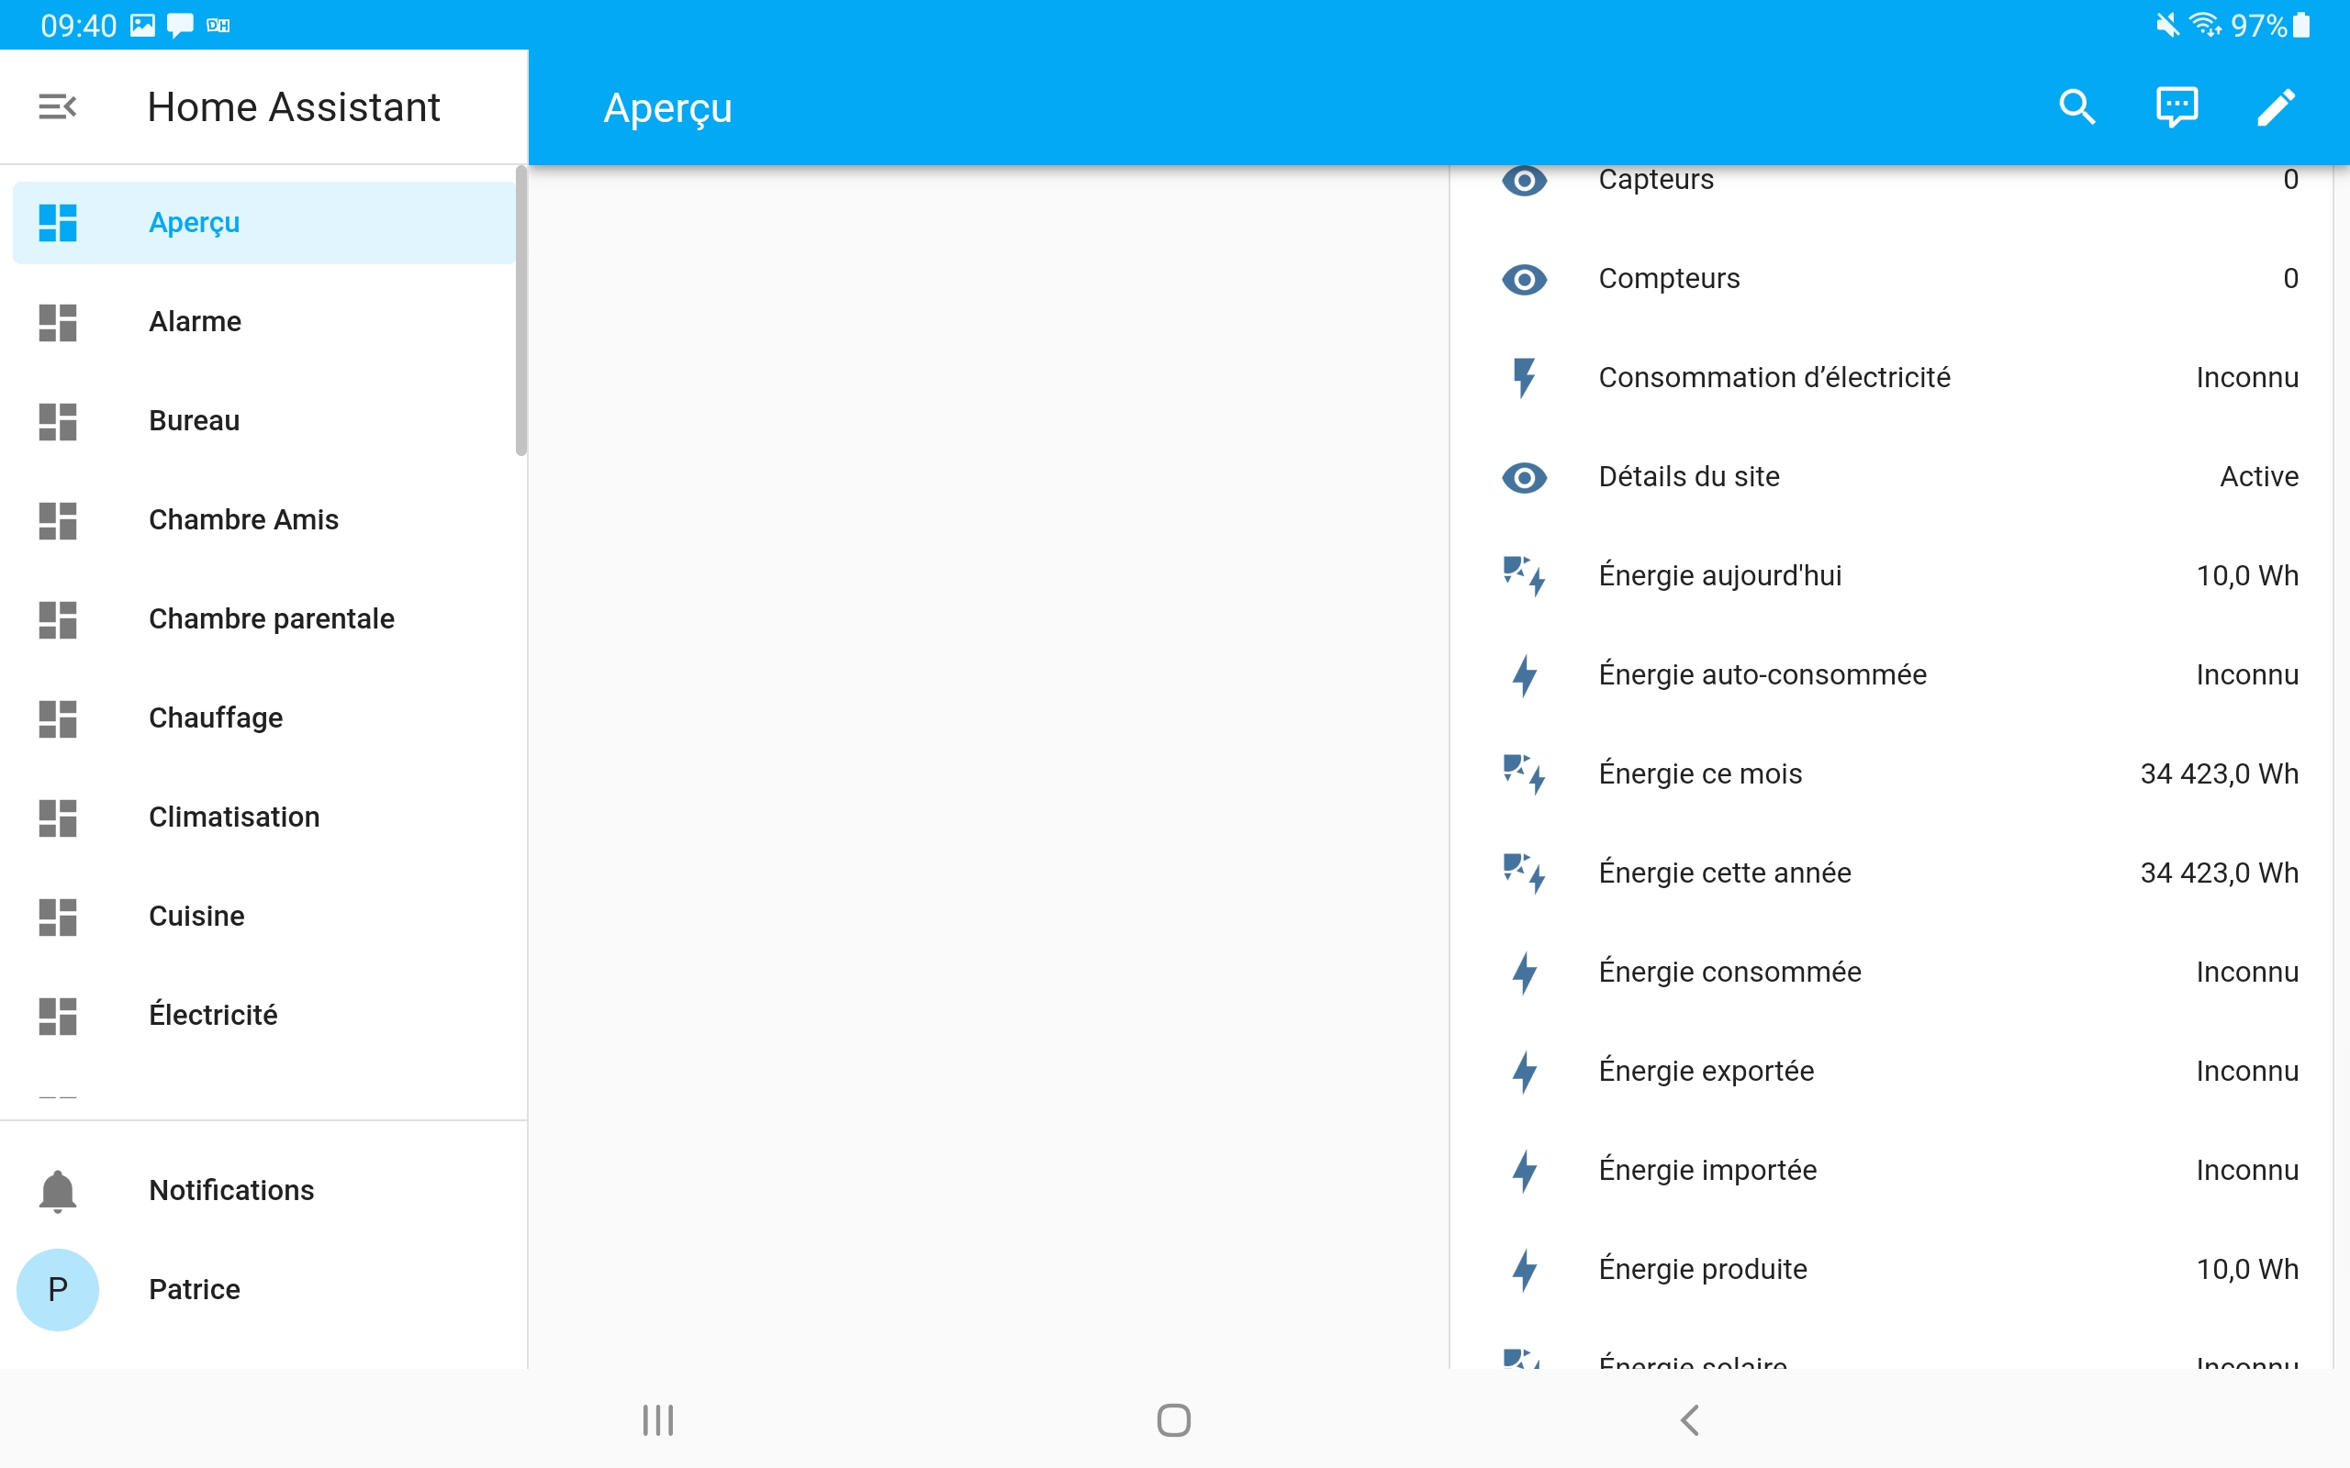The image size is (2350, 1468).
Task: Click the Chambre Amis dashboard icon
Action: pyautogui.click(x=57, y=520)
